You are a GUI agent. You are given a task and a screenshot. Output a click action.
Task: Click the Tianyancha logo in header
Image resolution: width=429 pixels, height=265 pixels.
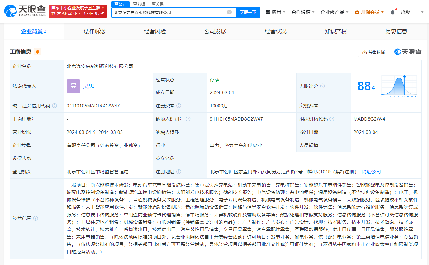25,10
